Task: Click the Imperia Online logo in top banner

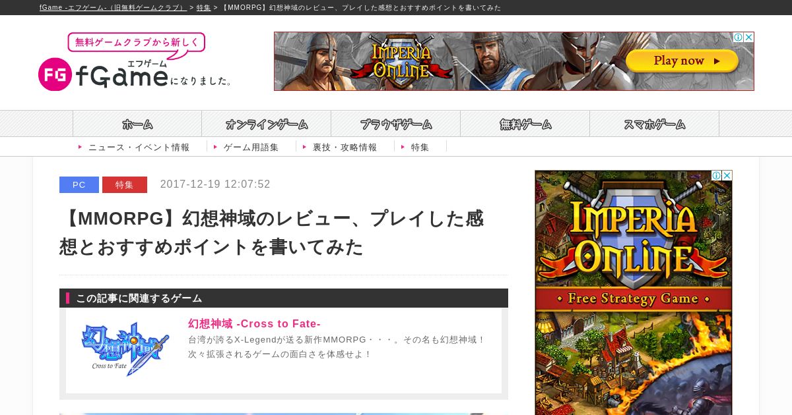Action: (401, 61)
